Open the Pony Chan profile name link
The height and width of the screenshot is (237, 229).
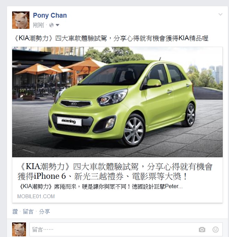[50, 15]
